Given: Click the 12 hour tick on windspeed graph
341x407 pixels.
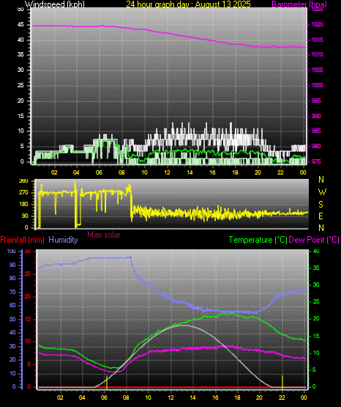Looking at the screenshot, I should pos(167,172).
